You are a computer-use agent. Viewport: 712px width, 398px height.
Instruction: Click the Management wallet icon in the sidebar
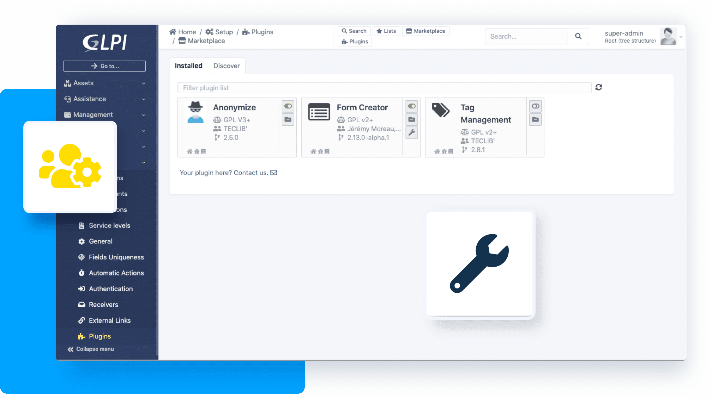tap(67, 115)
